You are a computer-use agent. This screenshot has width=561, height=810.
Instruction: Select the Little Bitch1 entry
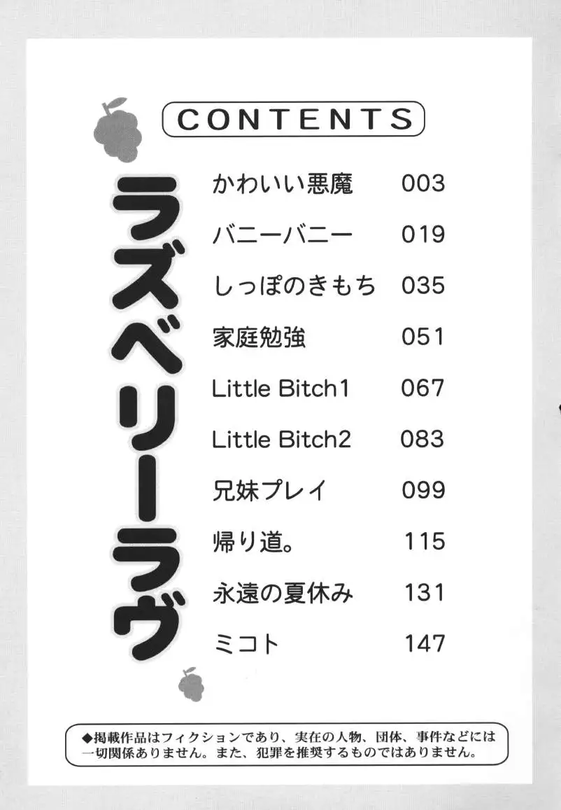click(x=280, y=388)
